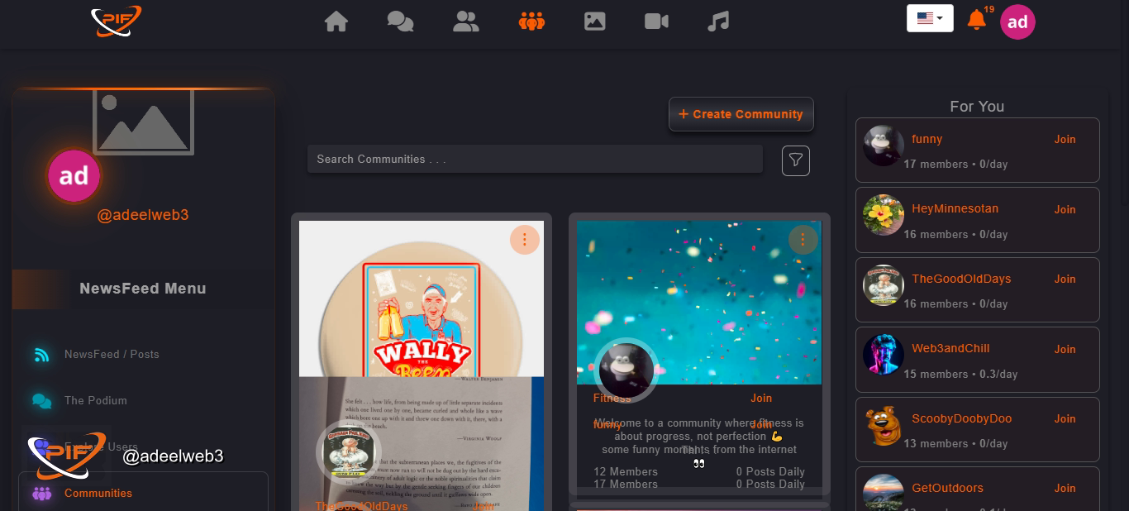Open three-dot menu on Wally community card
Screen dimensions: 1129x511
point(524,241)
